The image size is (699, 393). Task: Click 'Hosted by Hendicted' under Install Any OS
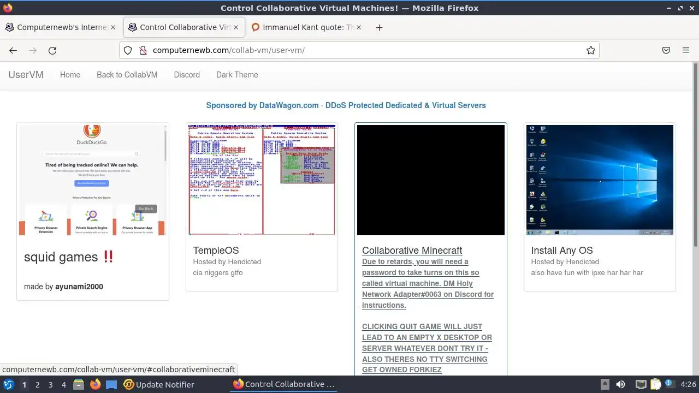point(565,262)
